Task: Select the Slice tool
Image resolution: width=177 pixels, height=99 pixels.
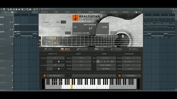Action: (x=22, y=9)
